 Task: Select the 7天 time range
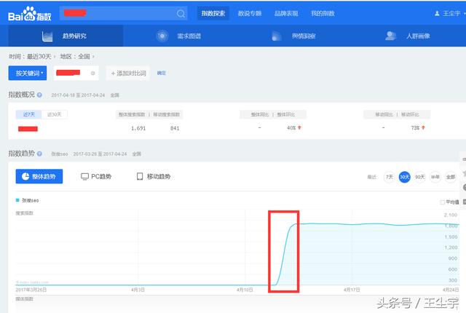(x=390, y=177)
